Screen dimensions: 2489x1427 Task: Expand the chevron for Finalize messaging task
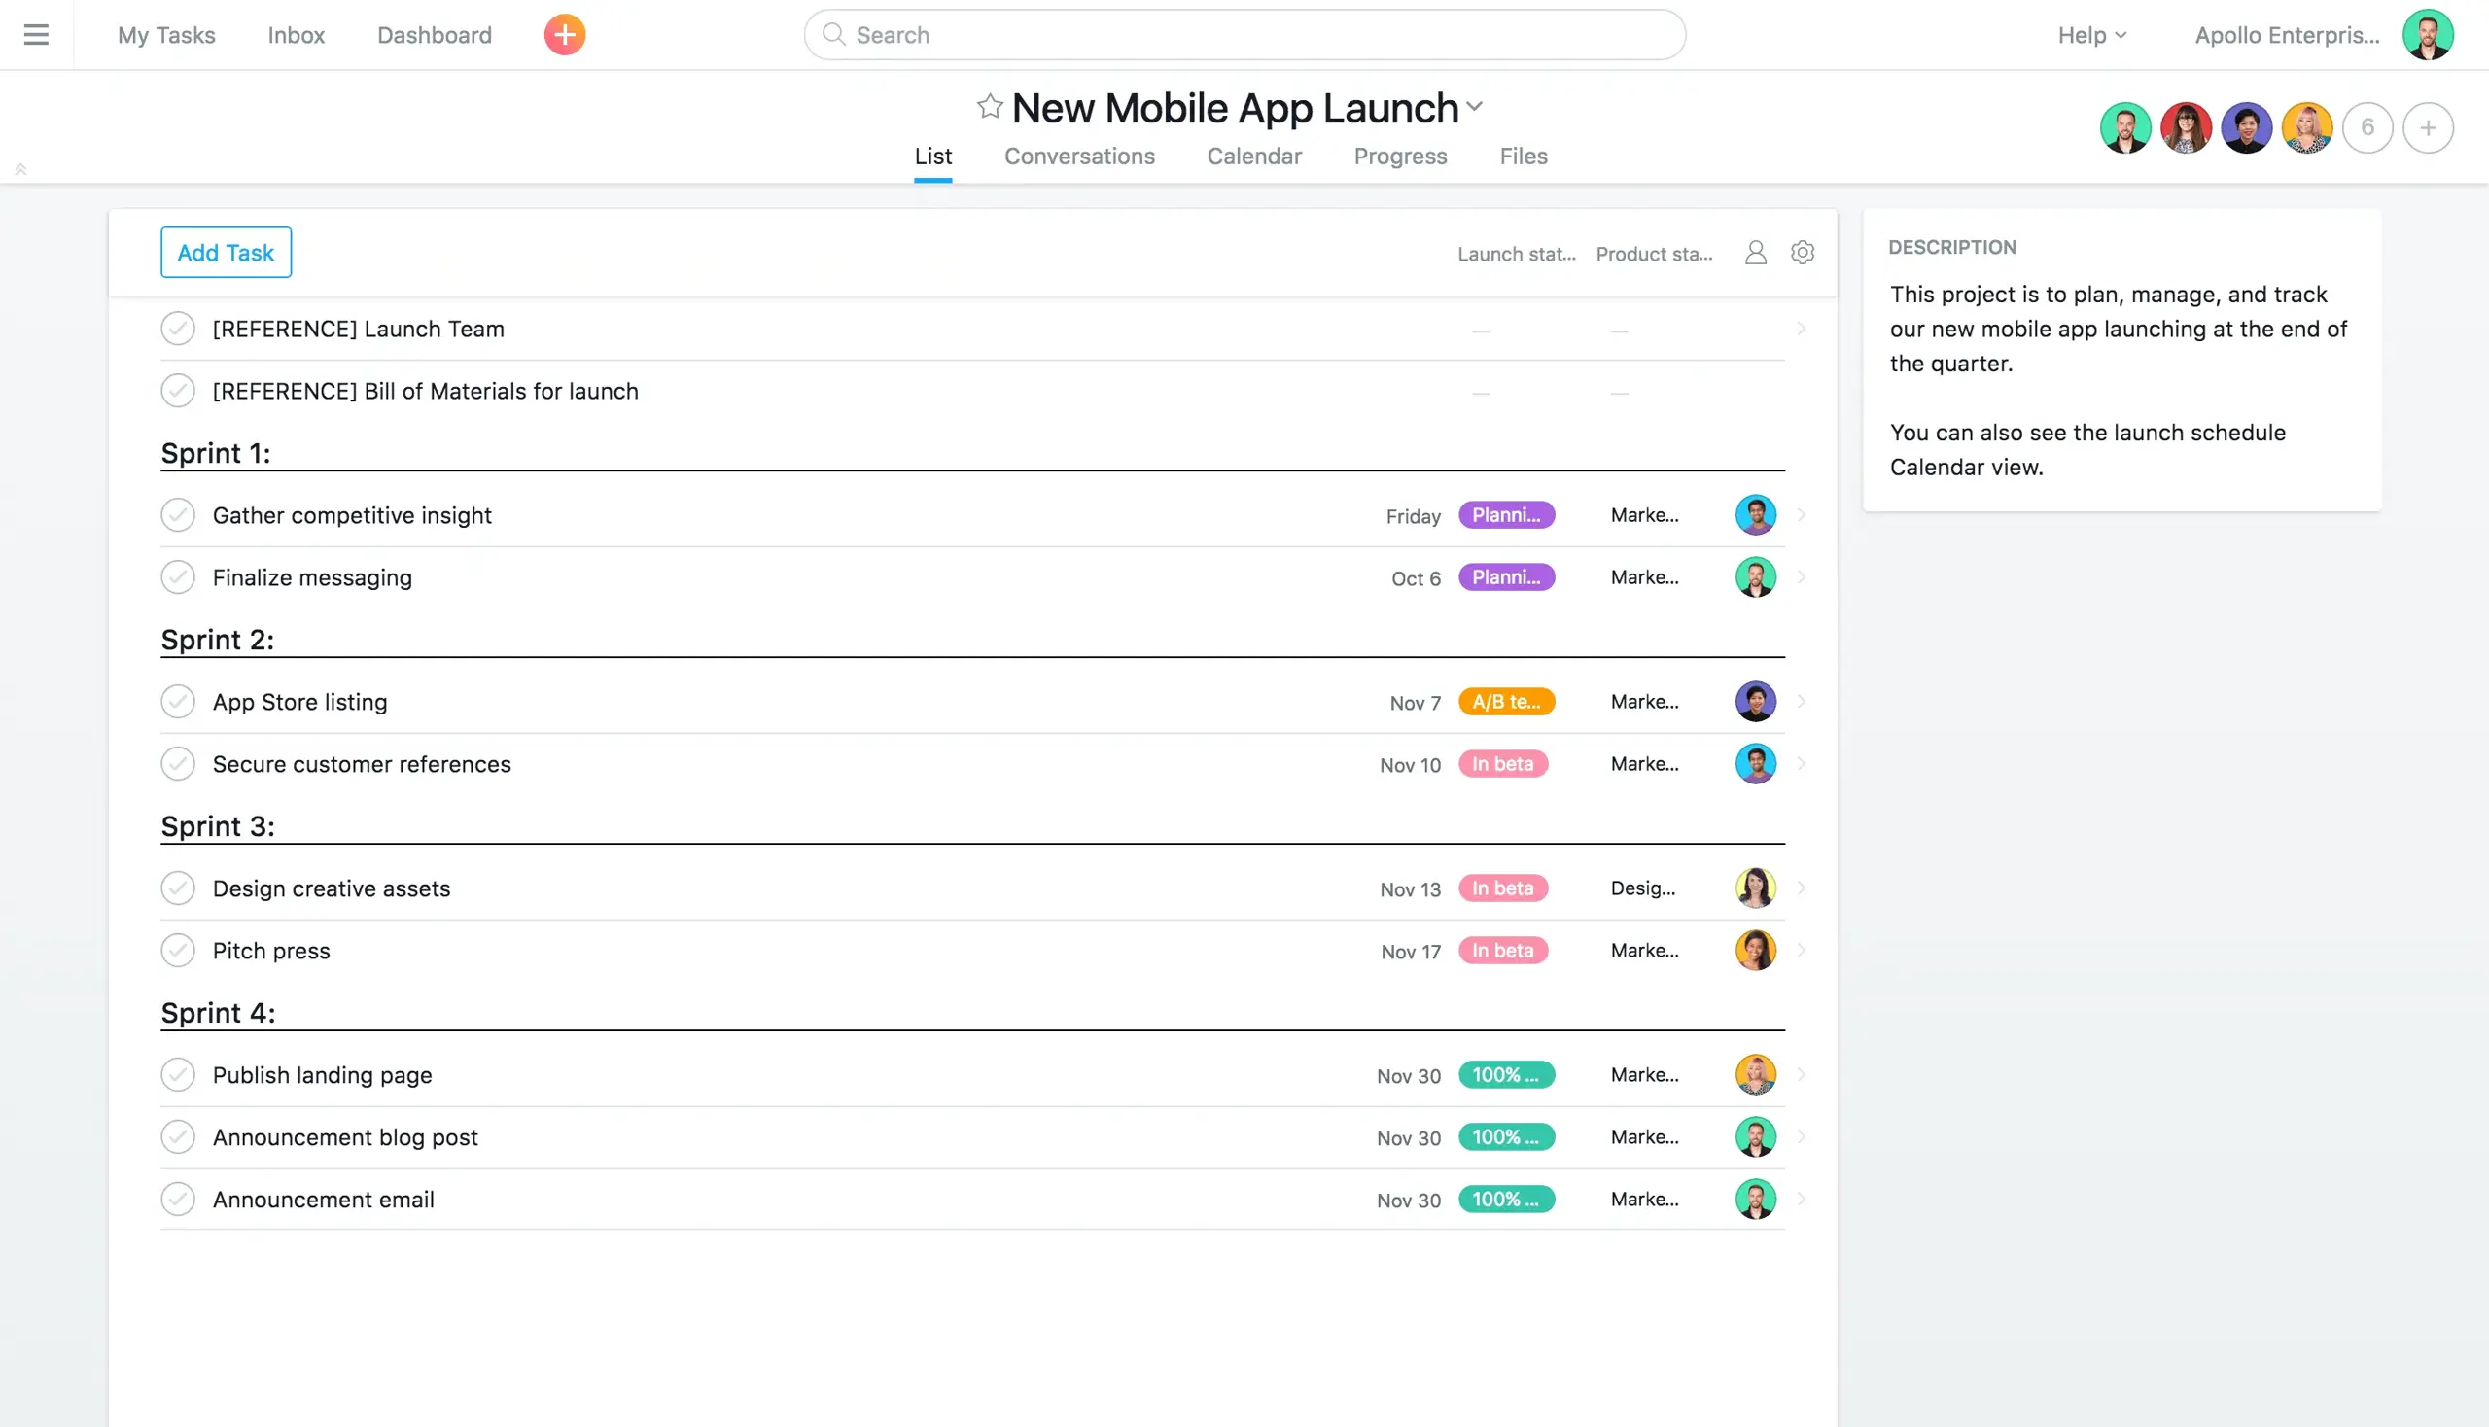[1800, 575]
